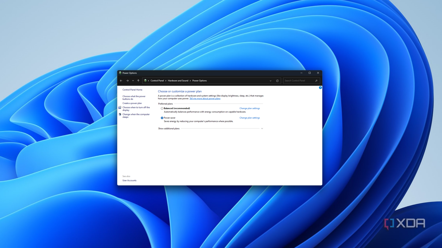Select the Balanced (recommended) plan radio button
The width and height of the screenshot is (442, 248).
pyautogui.click(x=162, y=108)
